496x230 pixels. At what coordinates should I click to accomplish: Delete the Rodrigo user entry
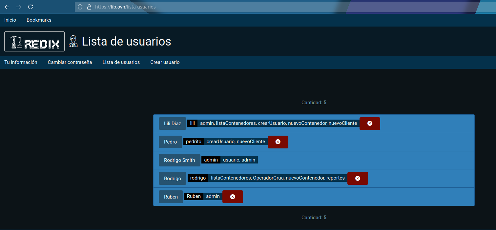click(x=358, y=179)
